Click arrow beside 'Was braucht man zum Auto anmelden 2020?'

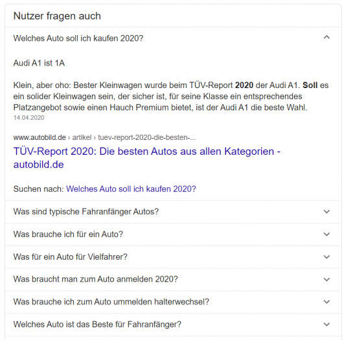click(x=327, y=280)
